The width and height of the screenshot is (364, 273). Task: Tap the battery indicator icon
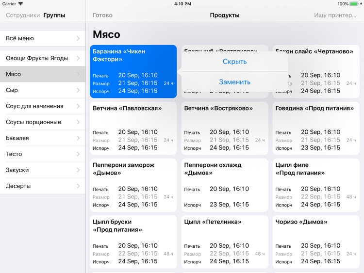354,4
